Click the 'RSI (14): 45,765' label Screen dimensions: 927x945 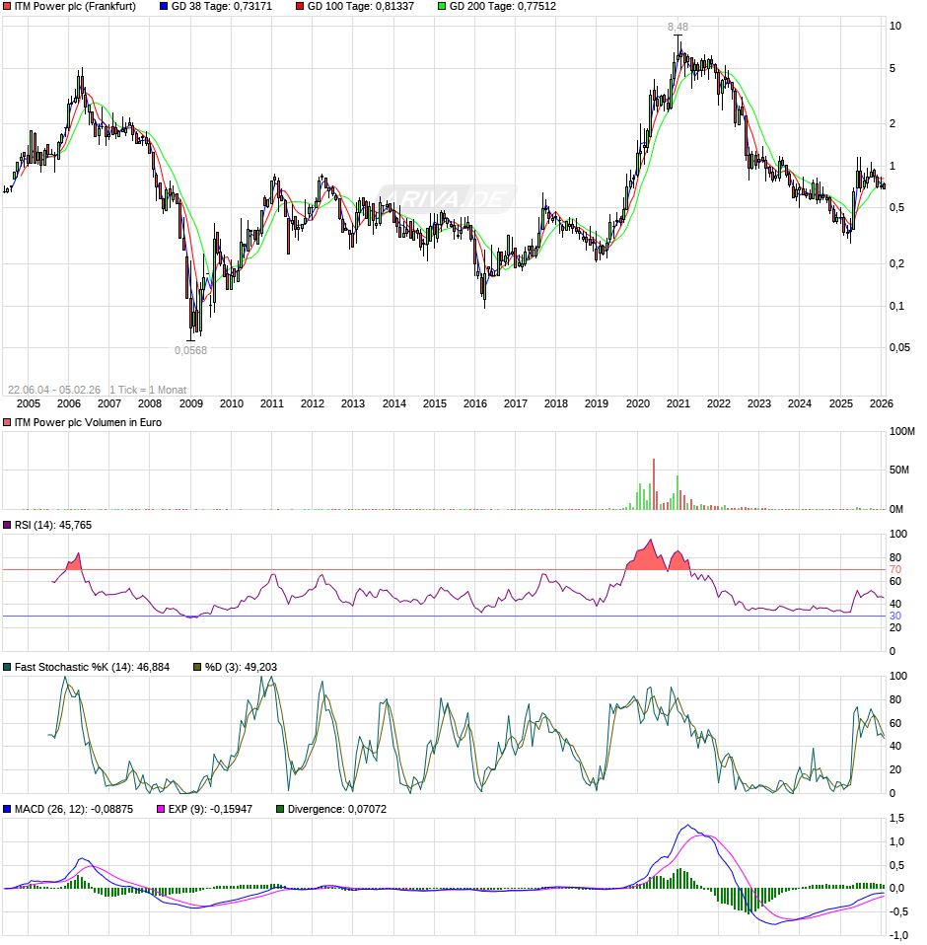(53, 525)
